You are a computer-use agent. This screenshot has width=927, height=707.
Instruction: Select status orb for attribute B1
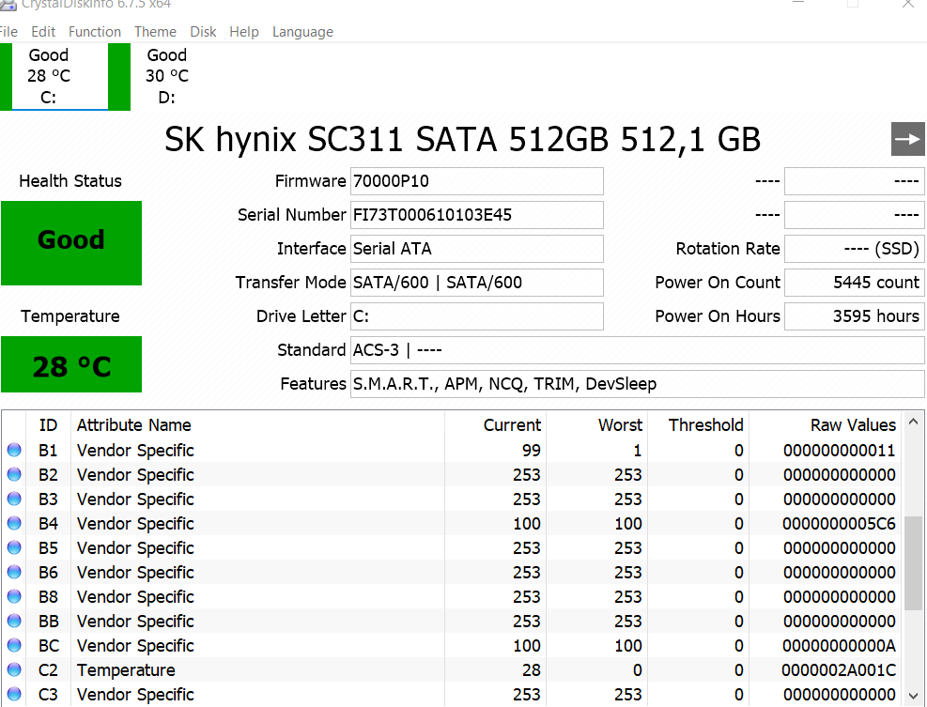tap(14, 451)
